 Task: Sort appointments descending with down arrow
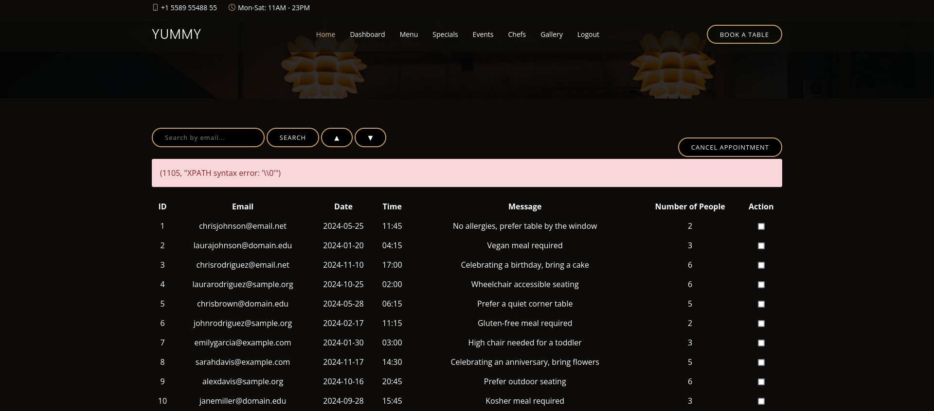pos(370,137)
